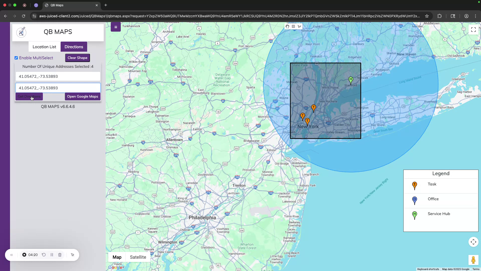Screen dimensions: 481x271
Task: Select the polygon drawing tool
Action: [x=300, y=26]
